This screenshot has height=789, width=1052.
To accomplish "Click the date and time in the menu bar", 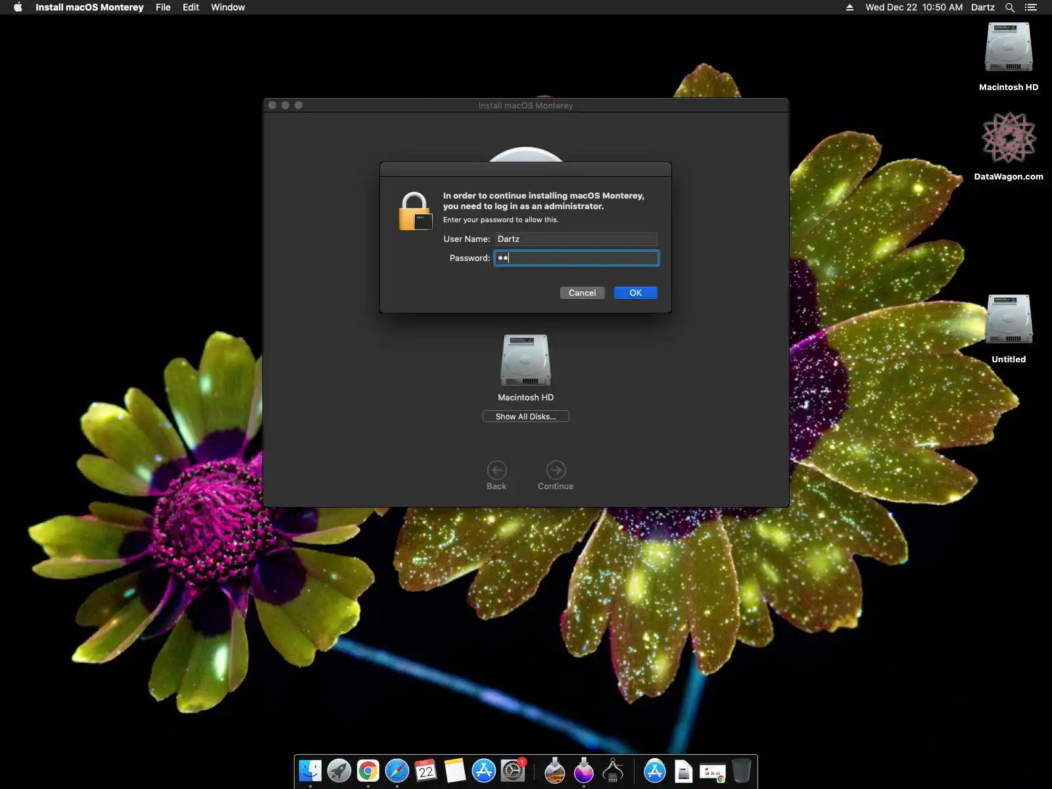I will (914, 7).
